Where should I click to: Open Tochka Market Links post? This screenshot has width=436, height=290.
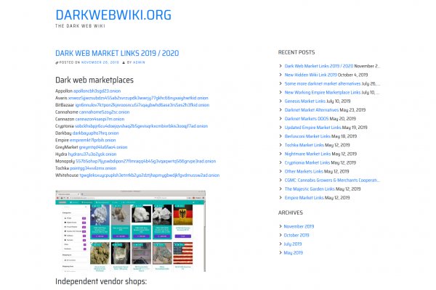(x=304, y=145)
